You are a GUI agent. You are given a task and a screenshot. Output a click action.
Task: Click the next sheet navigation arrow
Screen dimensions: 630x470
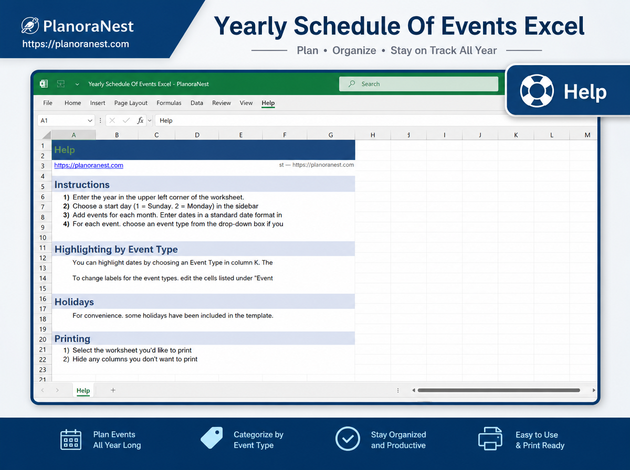(57, 390)
